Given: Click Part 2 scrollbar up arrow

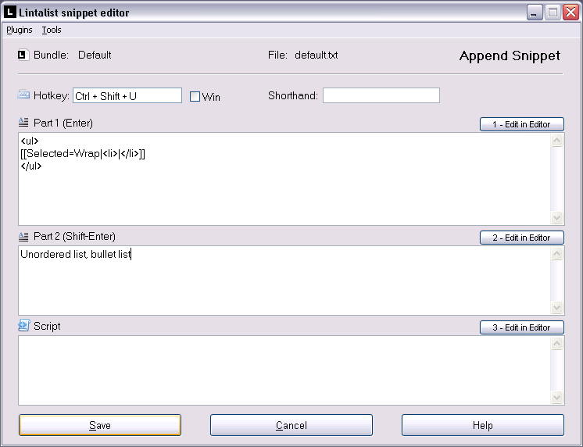Looking at the screenshot, I should (556, 254).
